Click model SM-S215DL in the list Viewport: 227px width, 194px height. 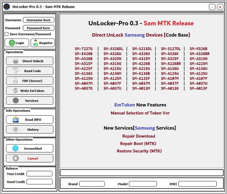tap(142, 49)
